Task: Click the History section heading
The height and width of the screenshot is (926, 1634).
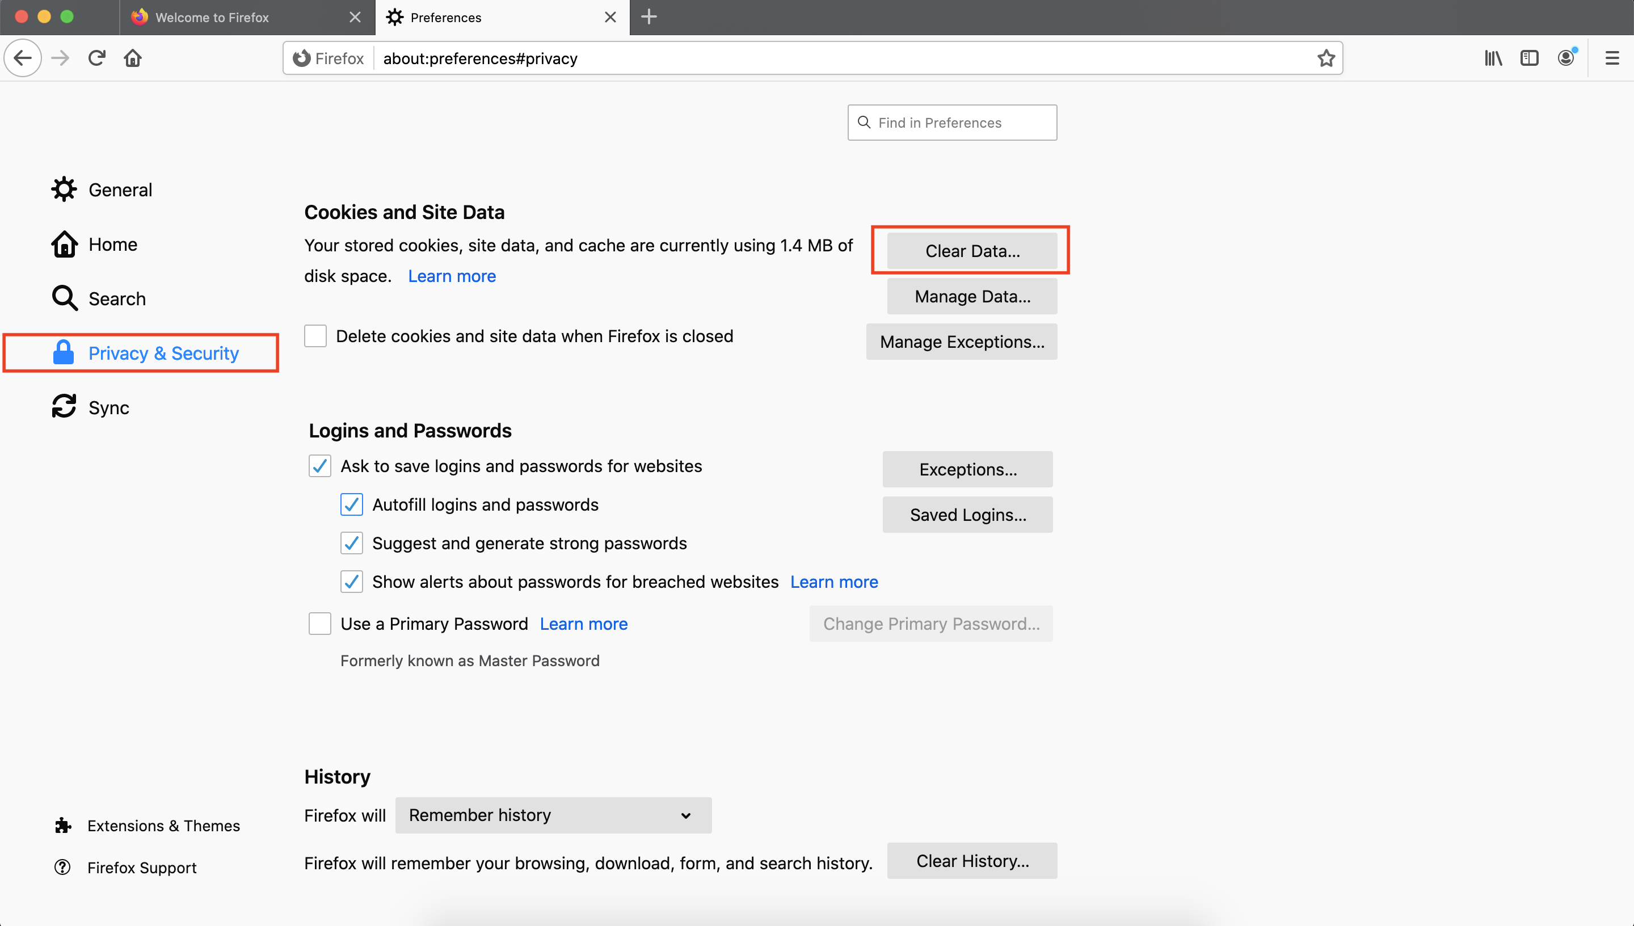Action: pos(337,777)
